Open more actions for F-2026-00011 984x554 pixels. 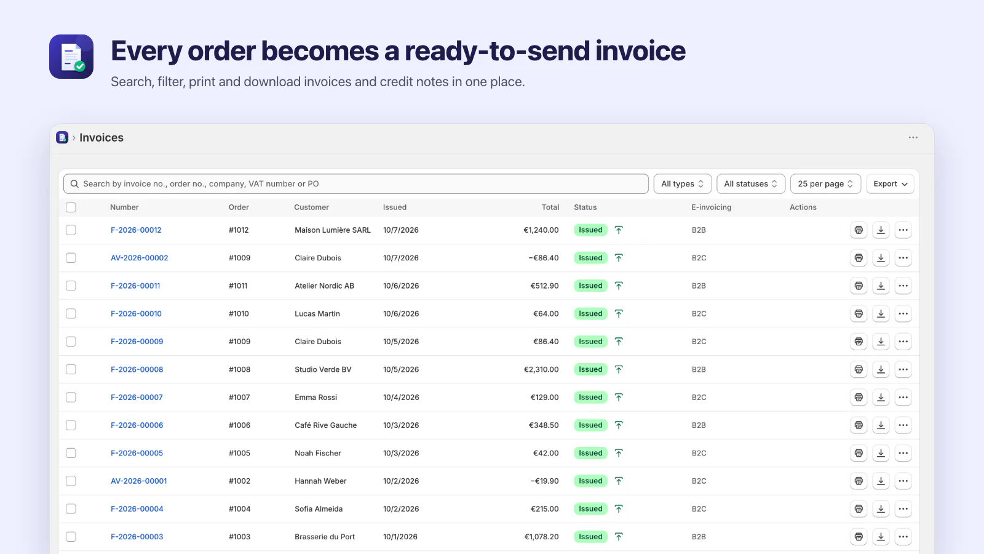point(903,286)
